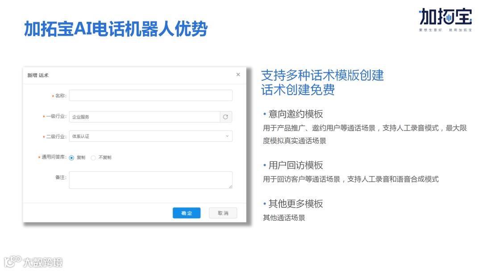Click the 新增话术 dialog title
The image size is (482, 271).
[x=38, y=75]
